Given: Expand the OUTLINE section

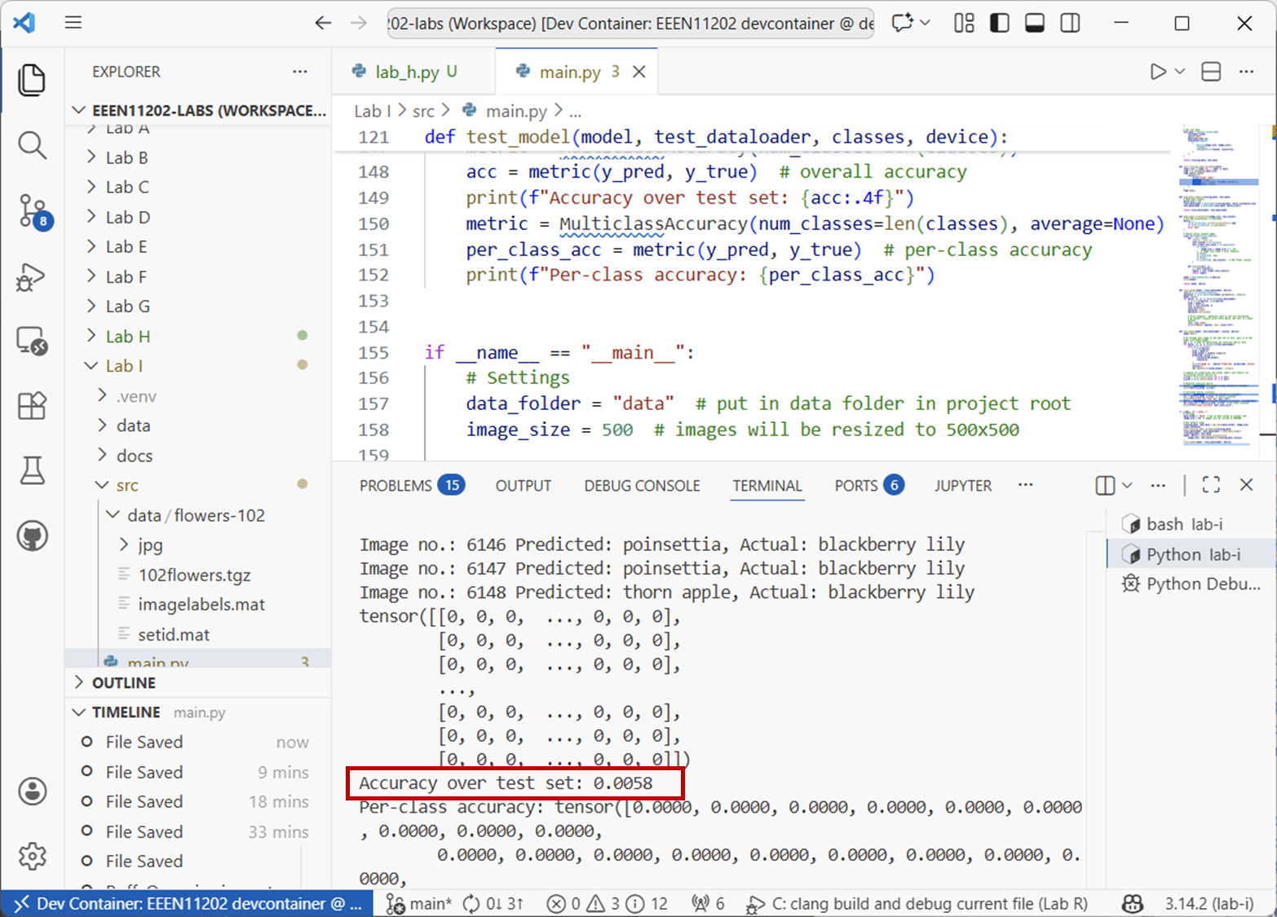Looking at the screenshot, I should (124, 683).
